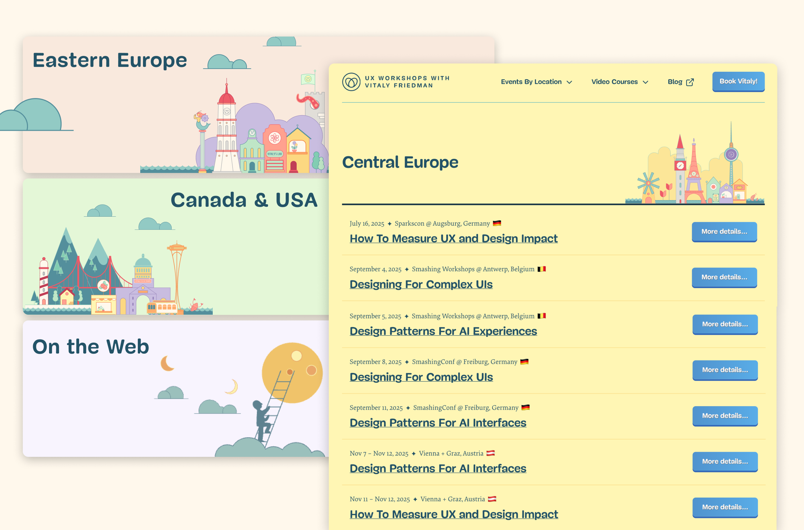Open the Events By Location menu
Viewport: 804px width, 530px height.
pyautogui.click(x=531, y=82)
